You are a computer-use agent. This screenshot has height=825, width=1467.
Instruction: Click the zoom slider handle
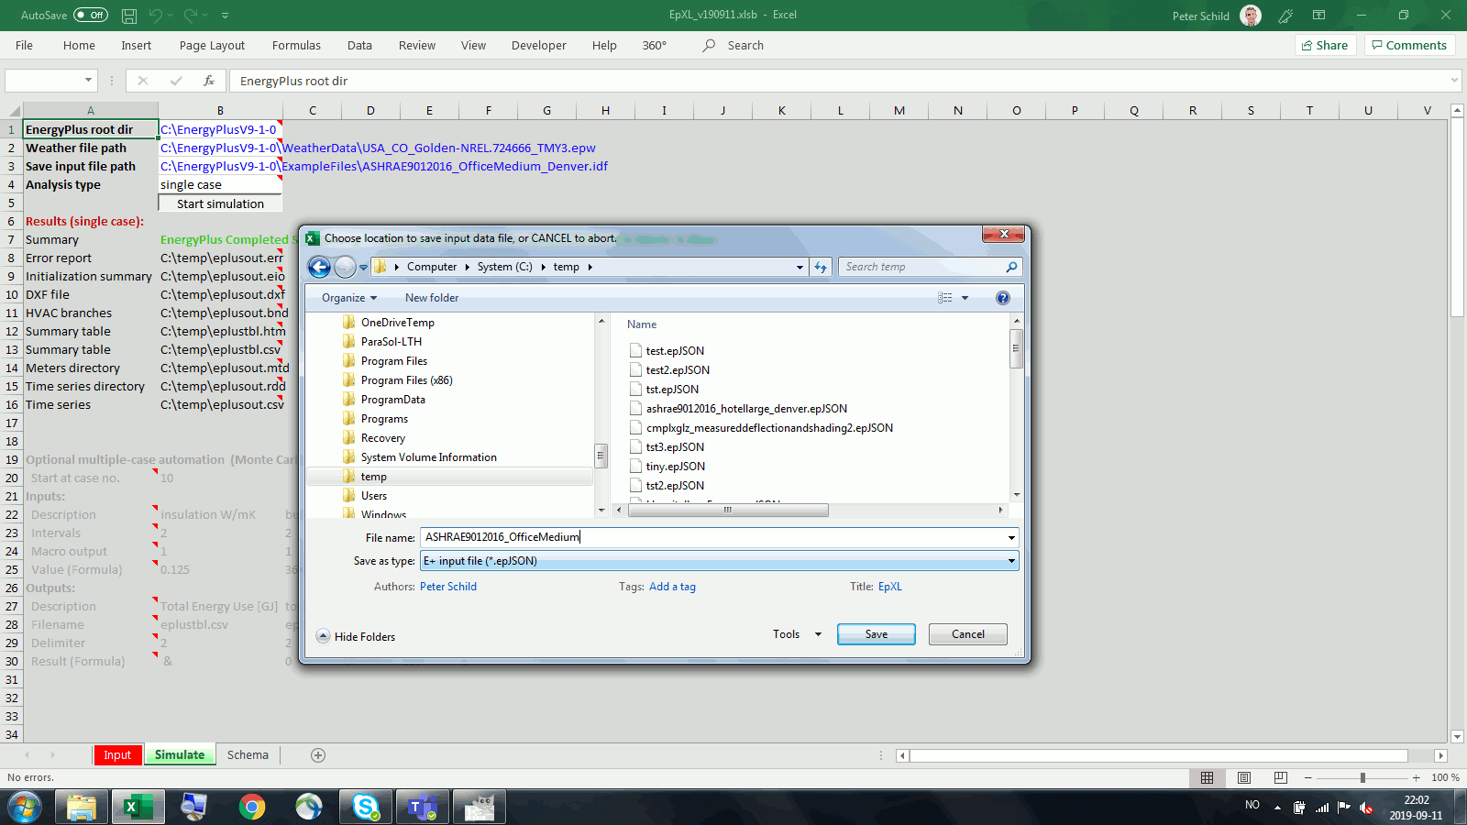click(1362, 777)
